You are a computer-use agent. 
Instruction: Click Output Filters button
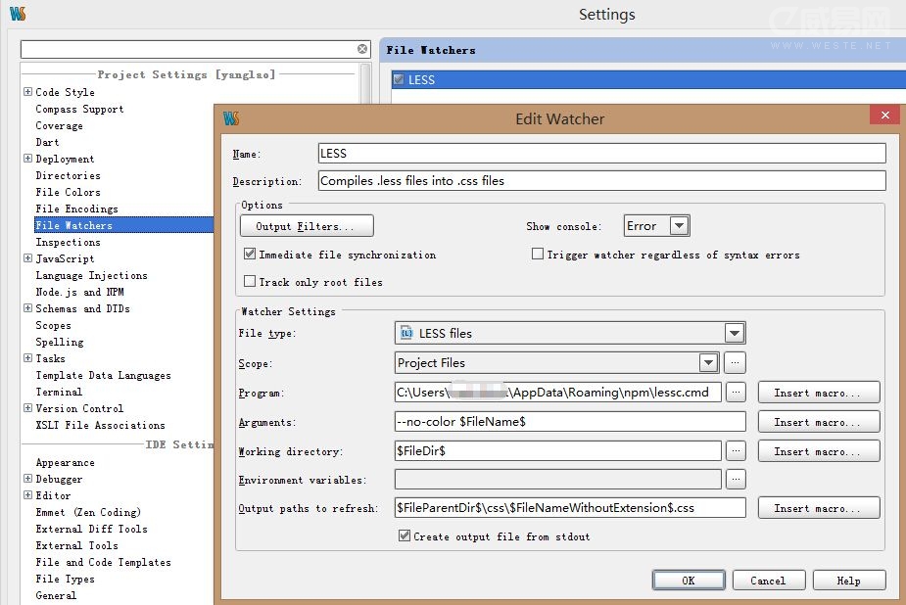click(x=307, y=226)
